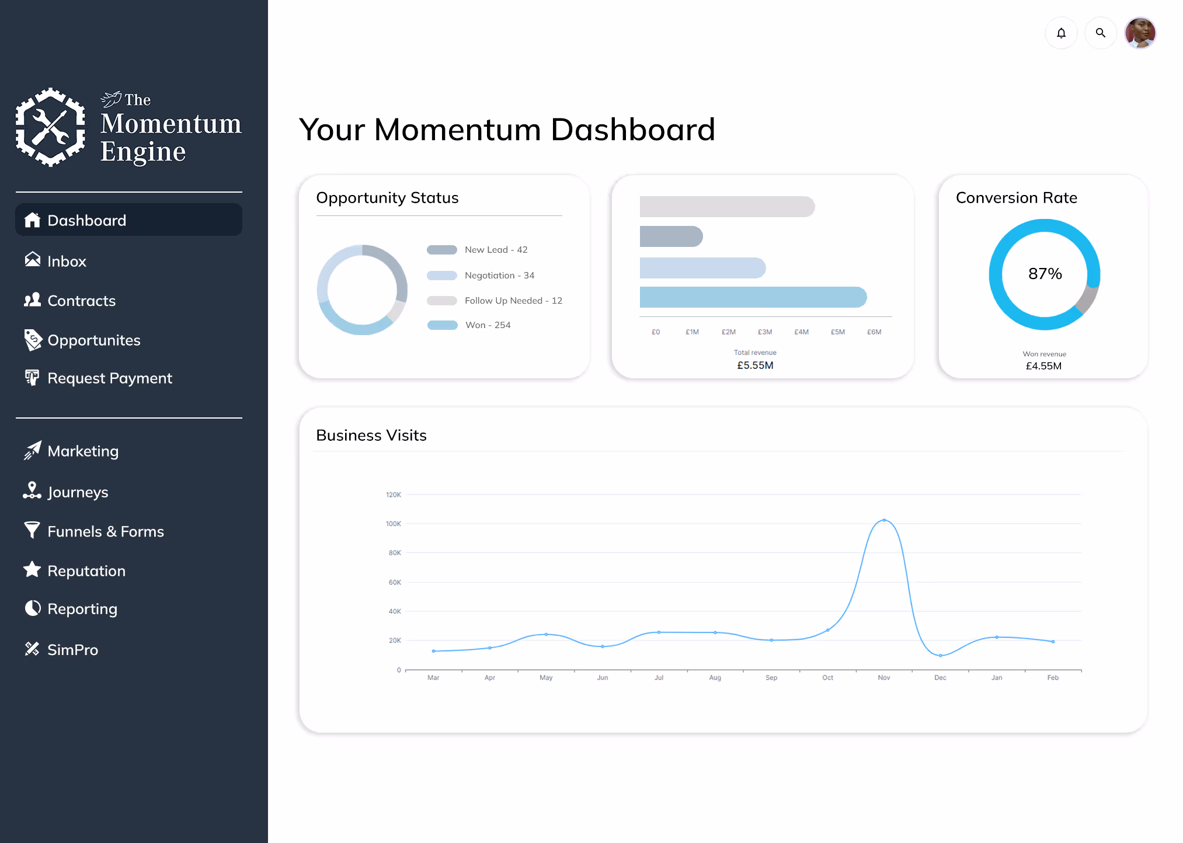
Task: Click 'Follow Up Needed - 12' text
Action: [513, 301]
